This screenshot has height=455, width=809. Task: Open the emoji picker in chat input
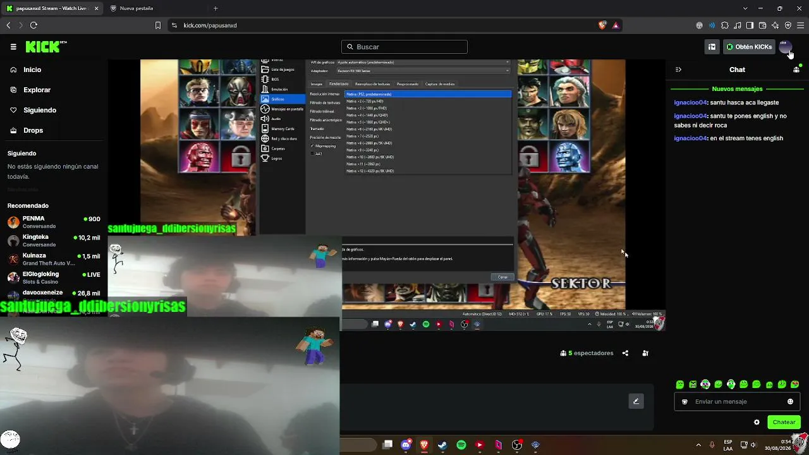tap(790, 401)
